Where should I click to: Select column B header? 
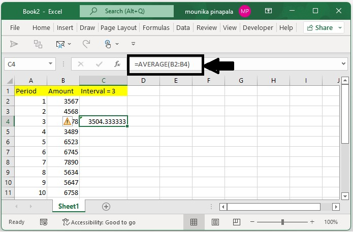(63, 81)
